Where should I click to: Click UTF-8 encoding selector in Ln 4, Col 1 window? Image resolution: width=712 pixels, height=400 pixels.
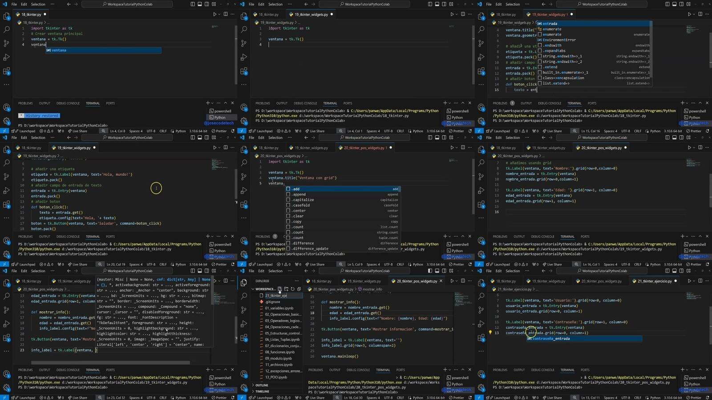click(388, 131)
